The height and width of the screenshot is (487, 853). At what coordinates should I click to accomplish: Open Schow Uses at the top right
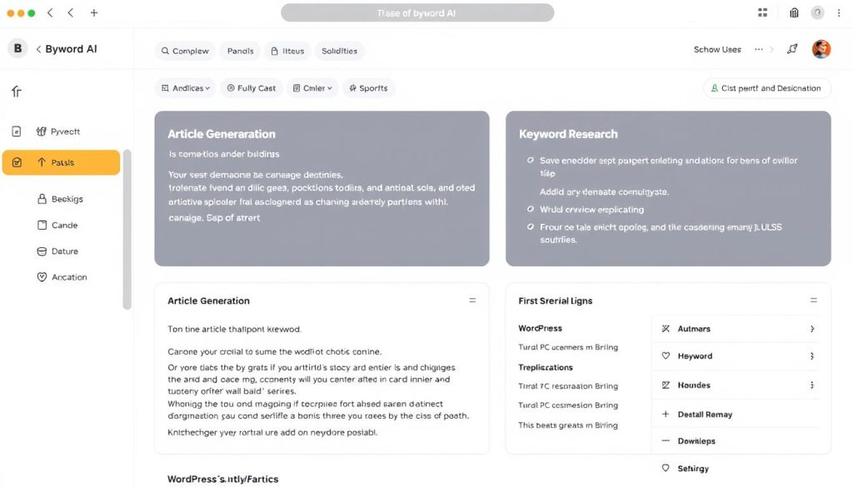[x=716, y=50]
